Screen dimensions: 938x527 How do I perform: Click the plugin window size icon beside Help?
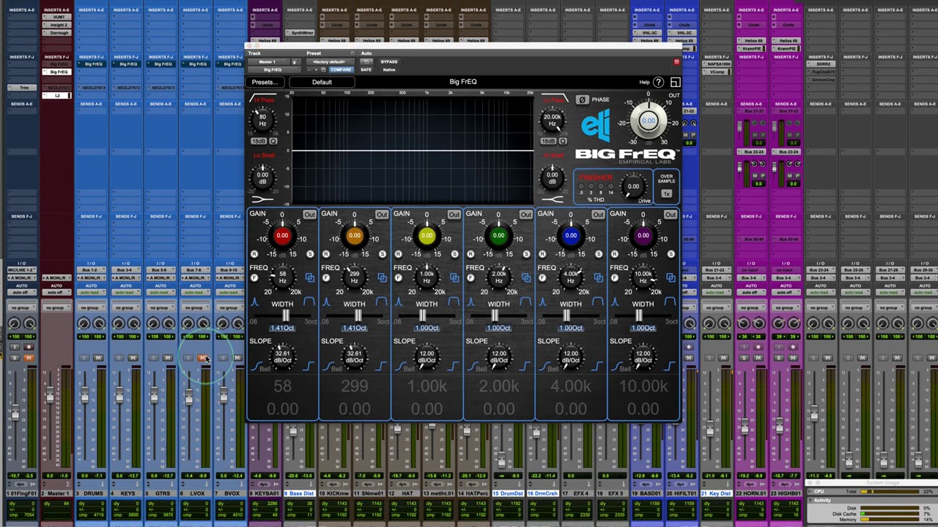[675, 82]
